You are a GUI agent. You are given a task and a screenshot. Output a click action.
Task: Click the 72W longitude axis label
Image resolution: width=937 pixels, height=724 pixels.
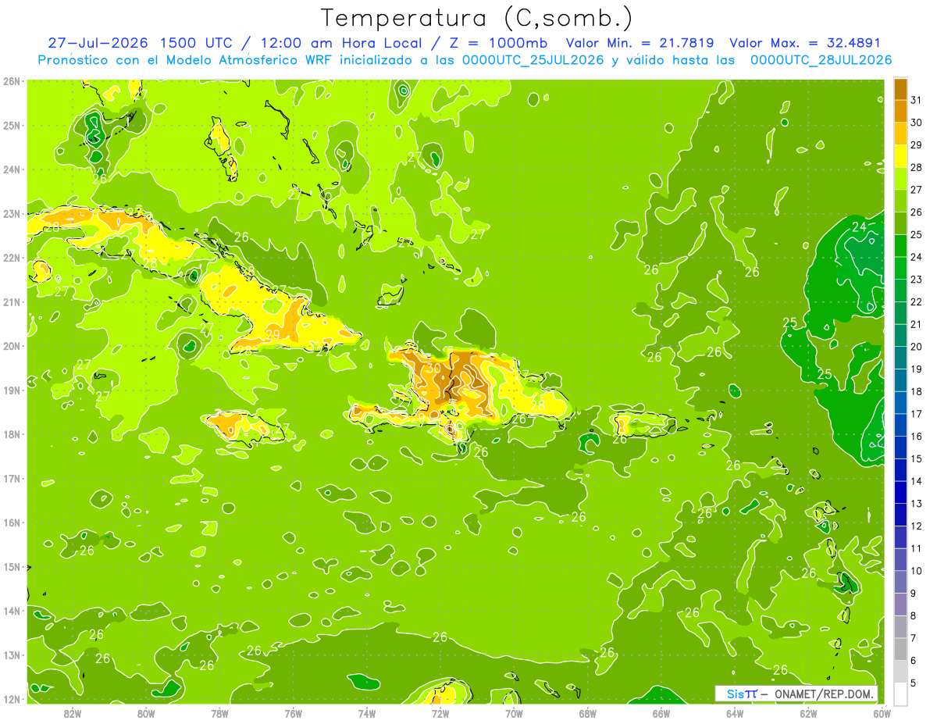click(x=440, y=713)
